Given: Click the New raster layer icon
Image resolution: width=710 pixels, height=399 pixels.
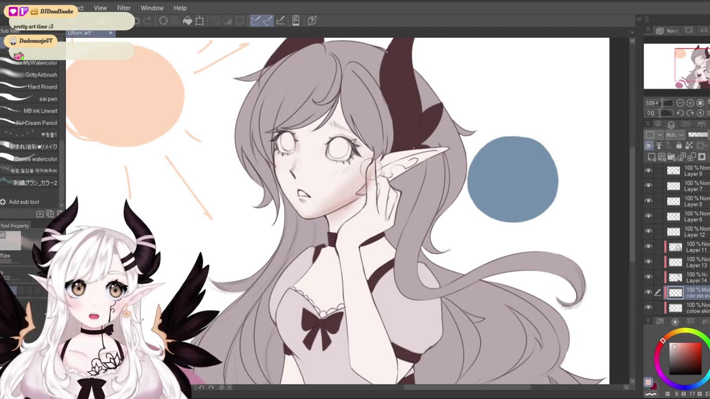Looking at the screenshot, I should 651,157.
